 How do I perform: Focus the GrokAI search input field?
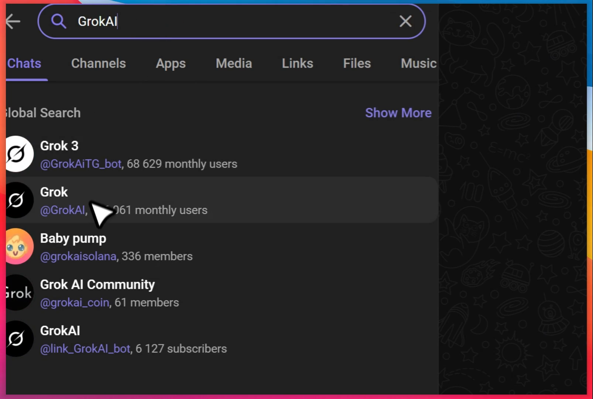(x=232, y=21)
